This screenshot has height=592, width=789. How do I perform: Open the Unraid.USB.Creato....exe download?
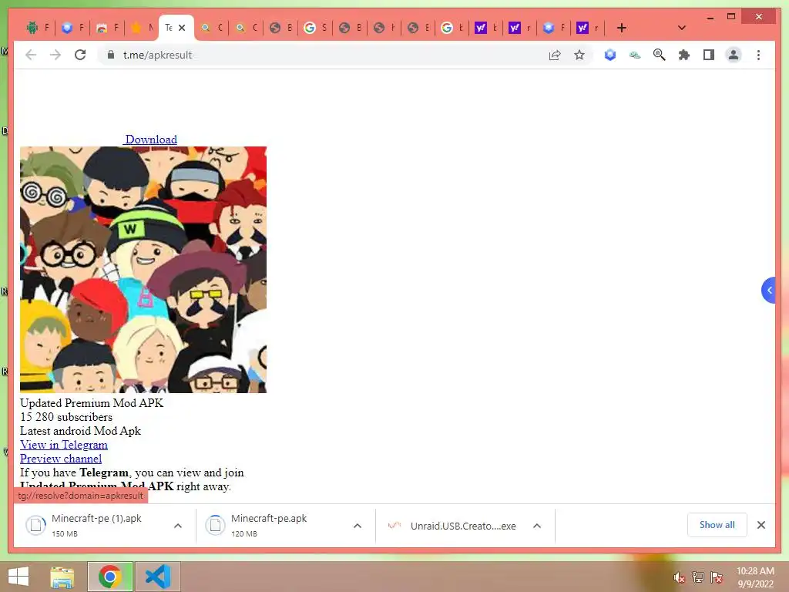452,526
